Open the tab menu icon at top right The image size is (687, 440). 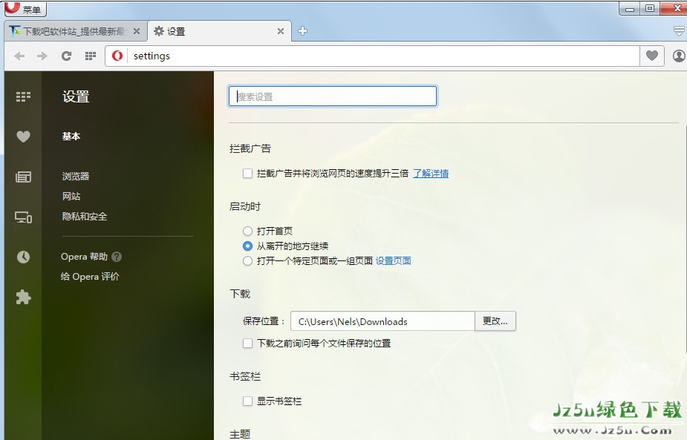679,31
